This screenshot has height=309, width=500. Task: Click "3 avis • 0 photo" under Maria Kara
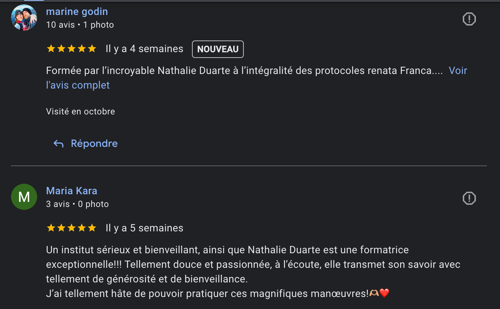click(77, 204)
